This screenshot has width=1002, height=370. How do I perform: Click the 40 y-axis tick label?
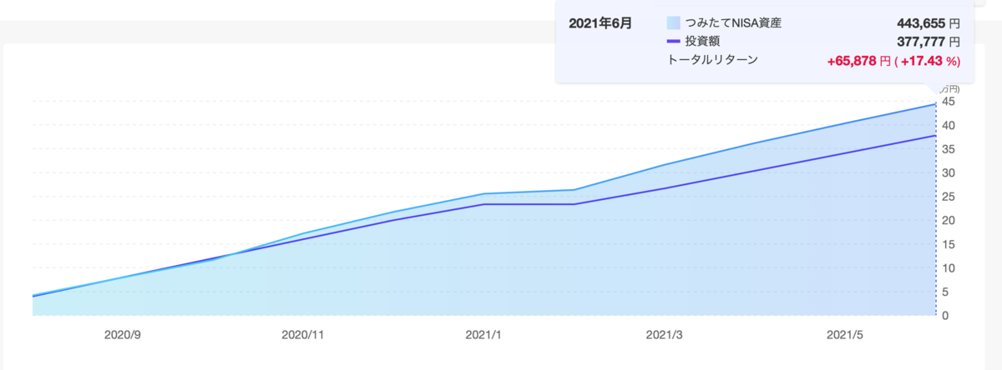point(949,126)
